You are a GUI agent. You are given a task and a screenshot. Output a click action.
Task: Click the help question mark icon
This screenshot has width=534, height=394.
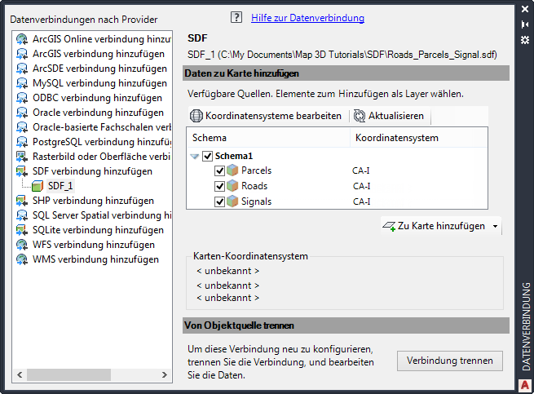(x=236, y=17)
